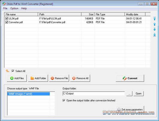This screenshot has width=159, height=121.
Task: Move selected file down one position
Action: click(x=154, y=29)
